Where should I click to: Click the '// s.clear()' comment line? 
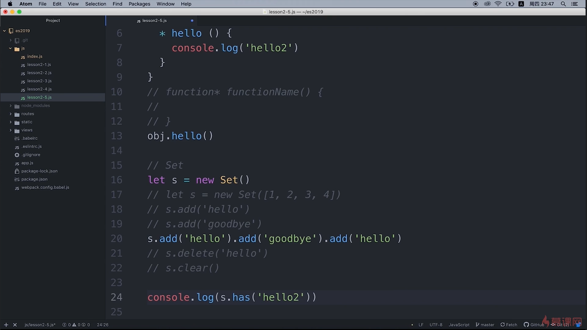coord(183,268)
